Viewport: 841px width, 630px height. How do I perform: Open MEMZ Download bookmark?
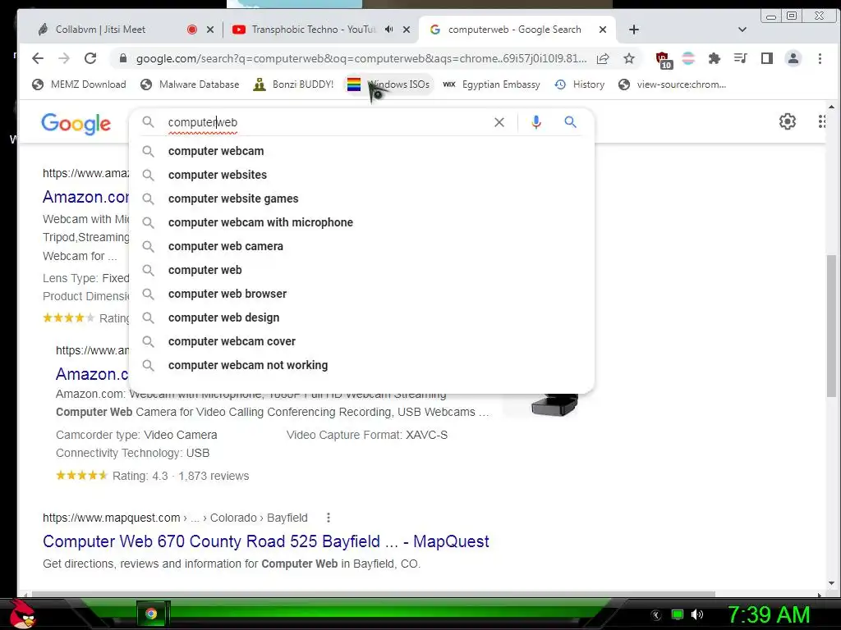(x=80, y=84)
